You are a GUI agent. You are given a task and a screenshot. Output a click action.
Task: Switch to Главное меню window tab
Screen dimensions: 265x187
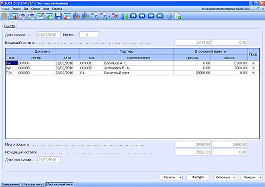click(10, 184)
